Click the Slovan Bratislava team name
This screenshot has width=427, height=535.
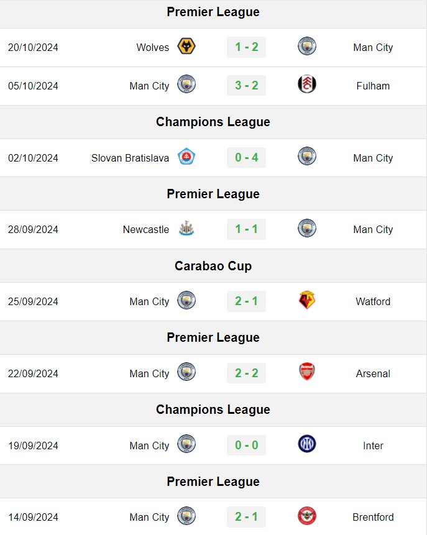pyautogui.click(x=130, y=158)
